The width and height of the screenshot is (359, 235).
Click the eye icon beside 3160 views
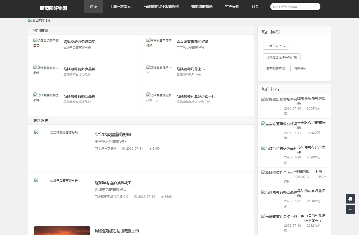(x=151, y=149)
